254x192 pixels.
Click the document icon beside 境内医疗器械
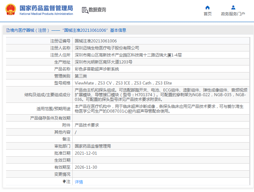[8, 30]
